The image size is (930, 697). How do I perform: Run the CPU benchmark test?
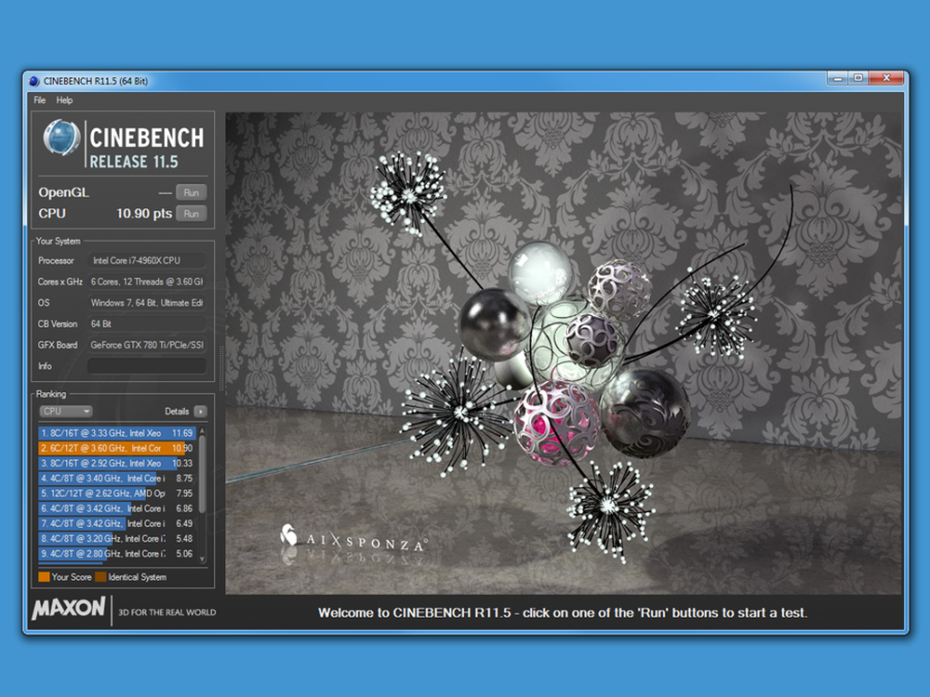(191, 214)
